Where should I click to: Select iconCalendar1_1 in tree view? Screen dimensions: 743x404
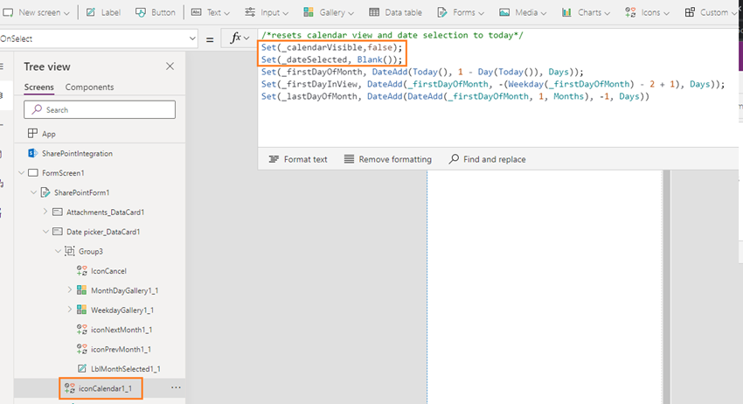pos(105,388)
